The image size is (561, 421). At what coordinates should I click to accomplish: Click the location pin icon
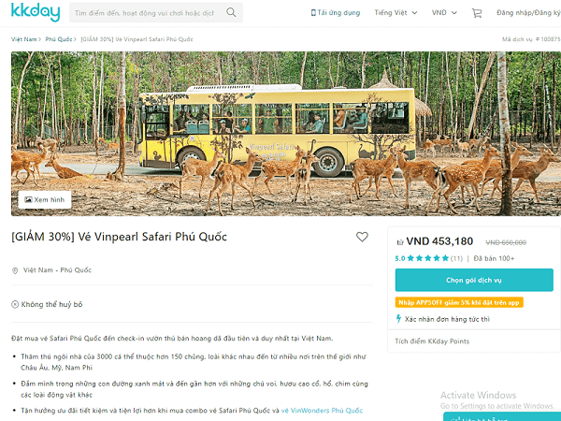tap(15, 270)
